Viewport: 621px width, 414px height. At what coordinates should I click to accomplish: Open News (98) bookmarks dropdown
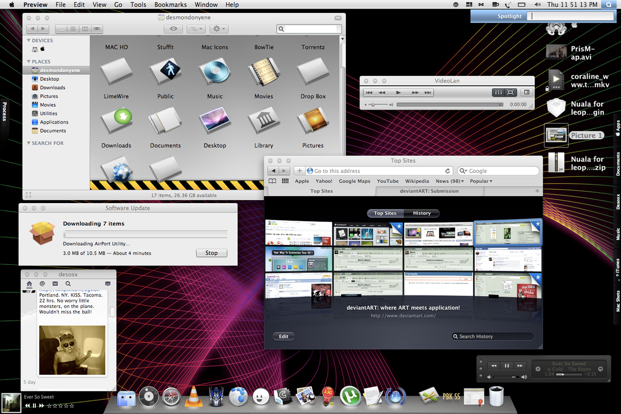click(450, 181)
